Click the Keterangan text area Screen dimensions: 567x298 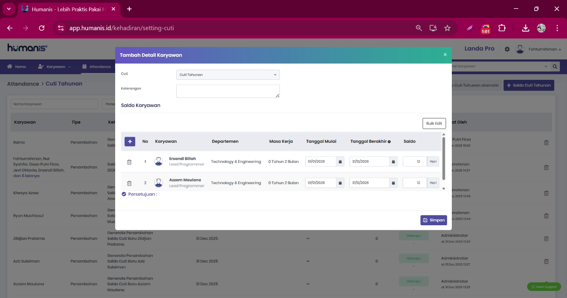point(228,91)
